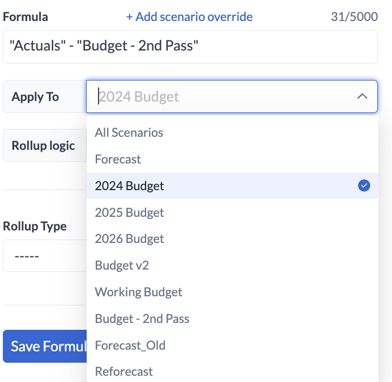The width and height of the screenshot is (392, 382).
Task: Click the Apply To search input
Action: pos(221,96)
